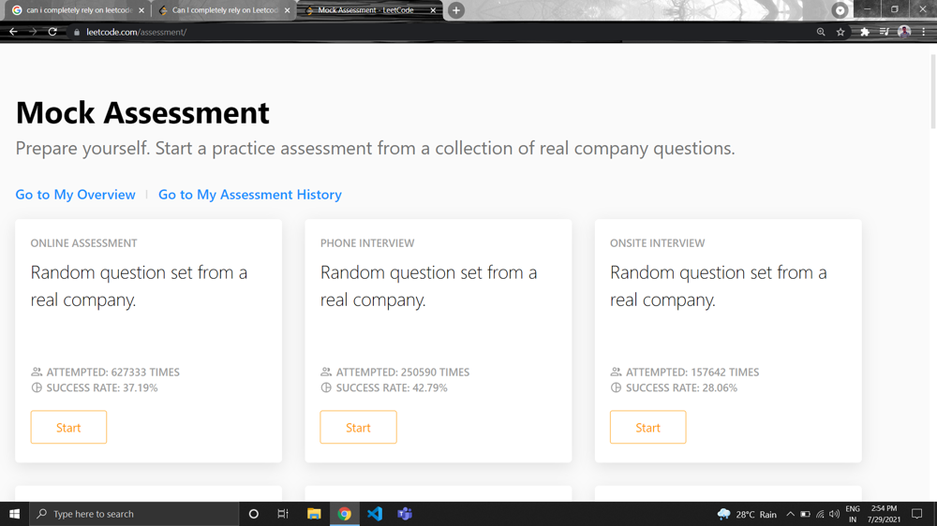937x526 pixels.
Task: Click the Chrome taskbar icon
Action: click(344, 514)
